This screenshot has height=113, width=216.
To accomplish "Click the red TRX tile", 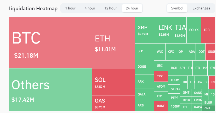I will coord(161,76).
